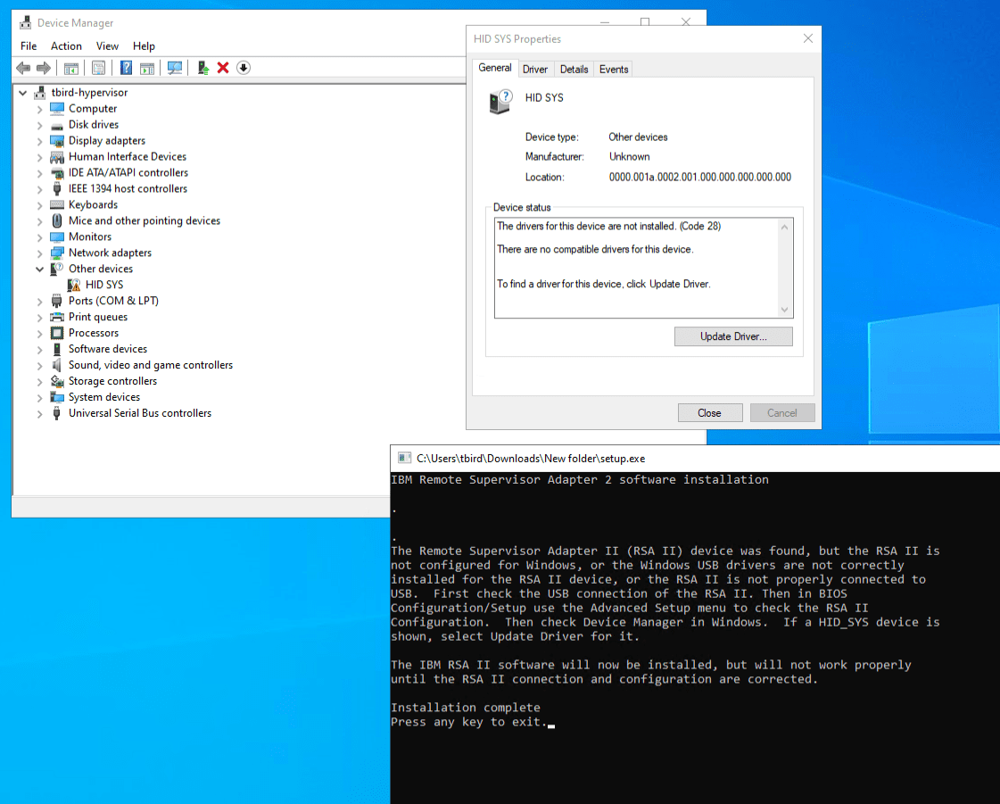Click the red X Uninstall device icon
Image resolution: width=1000 pixels, height=804 pixels.
tap(223, 68)
